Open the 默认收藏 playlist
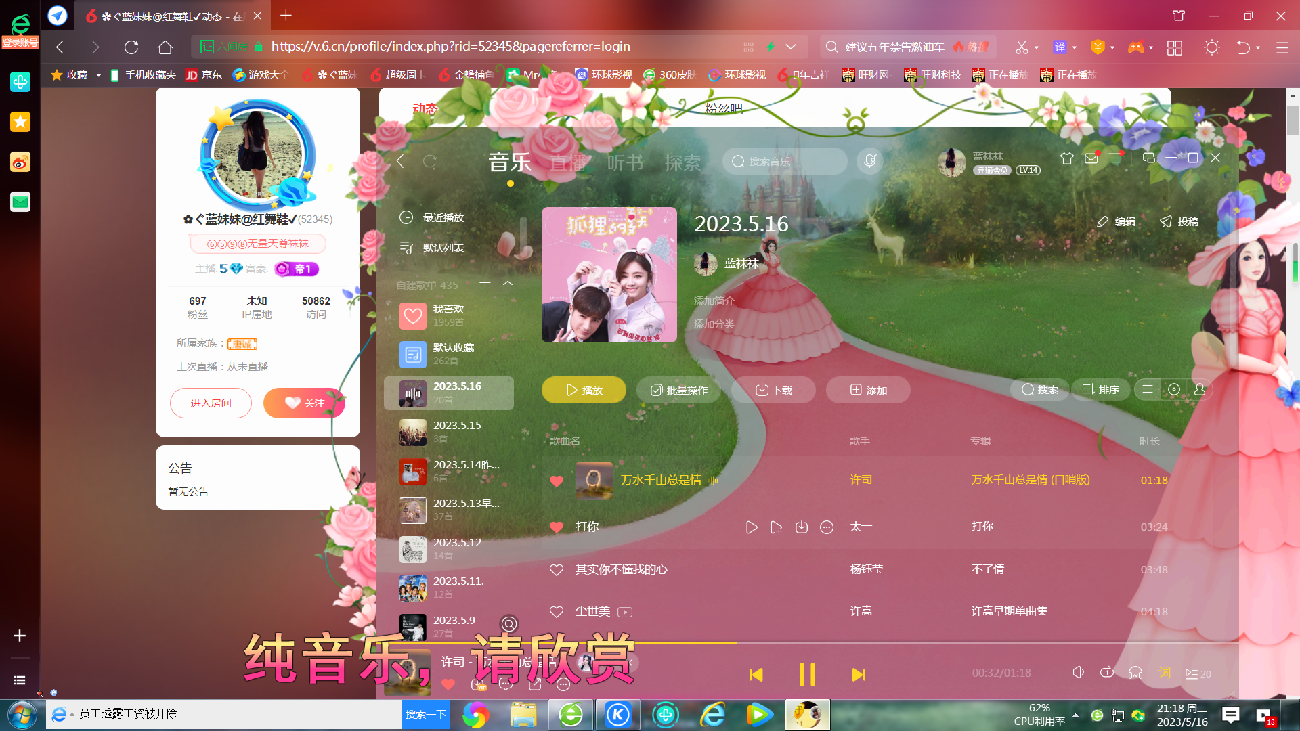Image resolution: width=1300 pixels, height=731 pixels. pyautogui.click(x=448, y=354)
